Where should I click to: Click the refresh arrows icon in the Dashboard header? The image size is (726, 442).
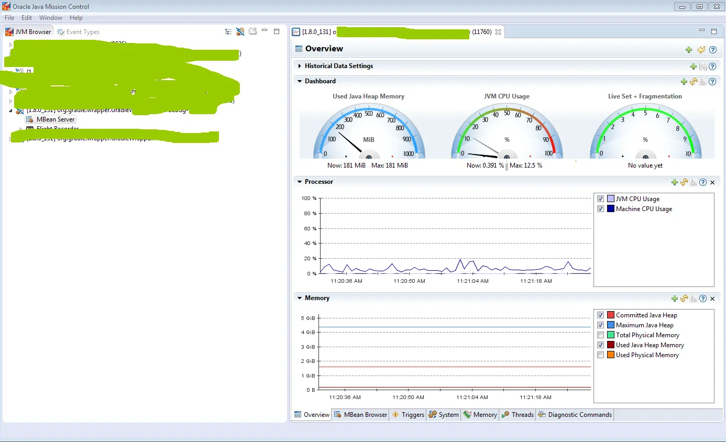[x=694, y=82]
